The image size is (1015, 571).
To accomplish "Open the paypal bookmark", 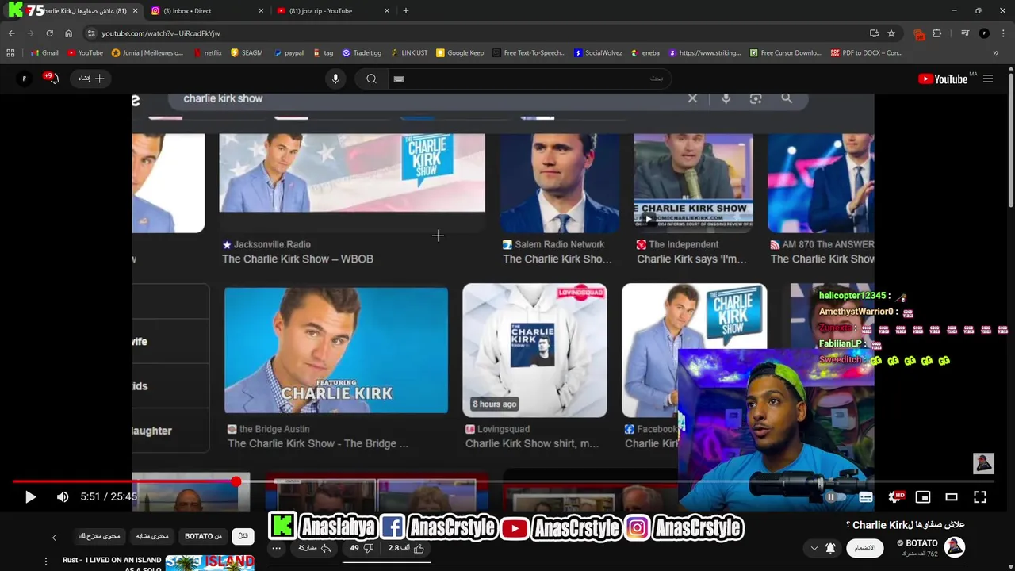I will click(x=289, y=53).
